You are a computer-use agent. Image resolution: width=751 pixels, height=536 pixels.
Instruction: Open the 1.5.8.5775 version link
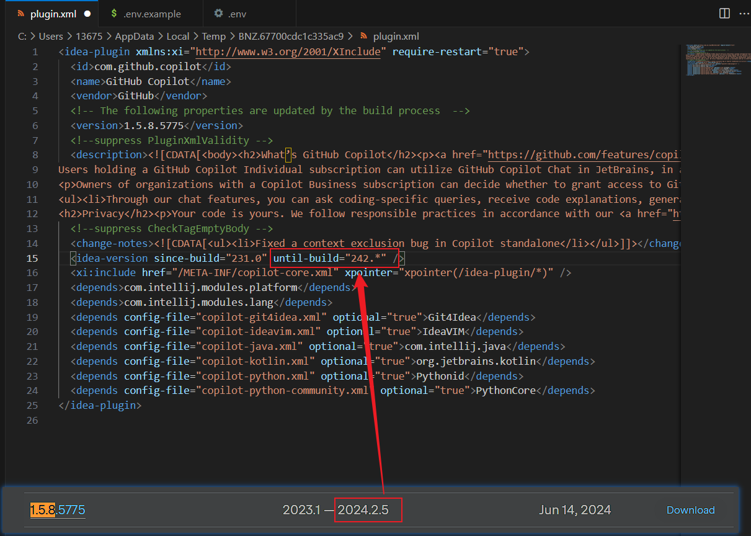(x=58, y=510)
